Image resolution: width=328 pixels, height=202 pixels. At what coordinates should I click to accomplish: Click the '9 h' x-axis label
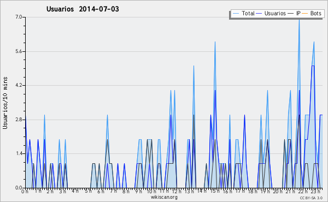[138, 192]
